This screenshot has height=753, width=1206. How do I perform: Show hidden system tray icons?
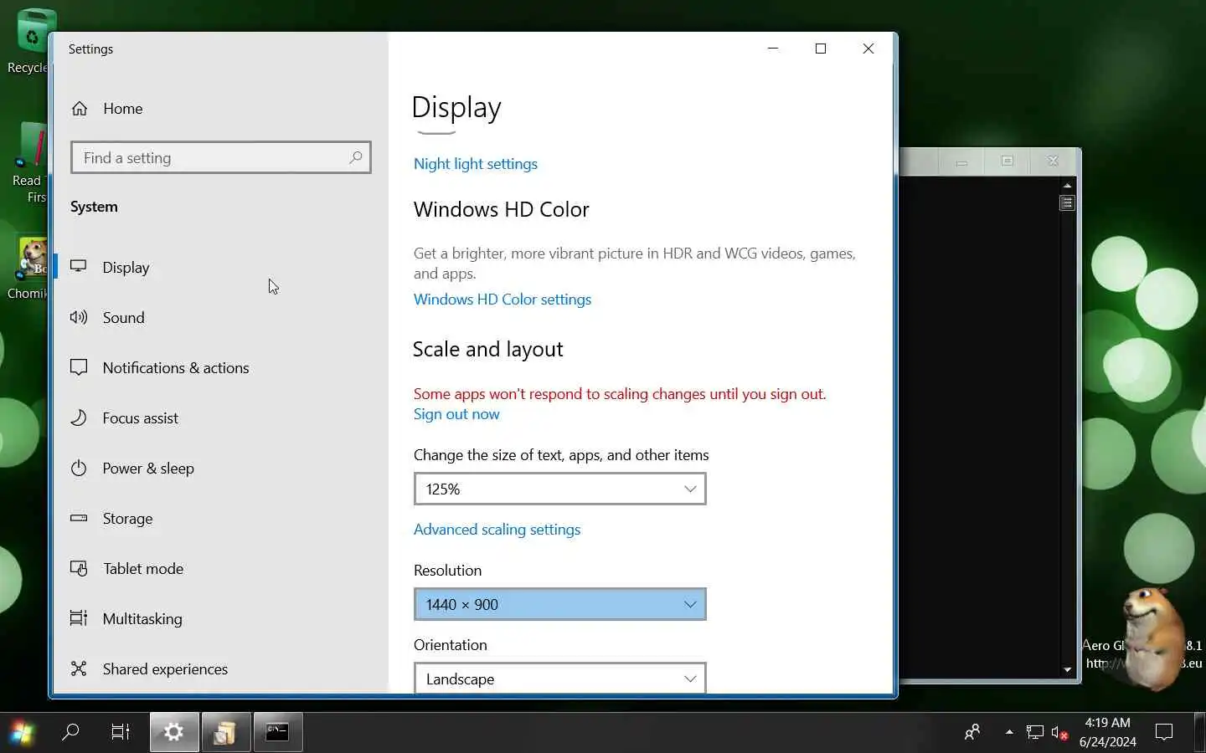[x=1009, y=732]
